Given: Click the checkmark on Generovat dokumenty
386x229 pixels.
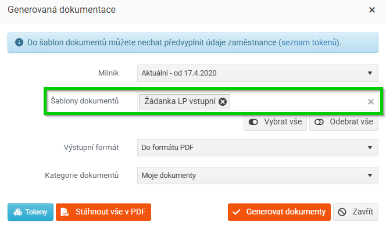Looking at the screenshot, I should (237, 212).
